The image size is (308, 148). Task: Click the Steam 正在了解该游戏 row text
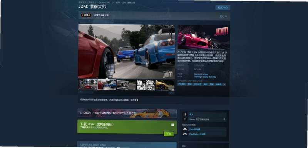(199, 120)
